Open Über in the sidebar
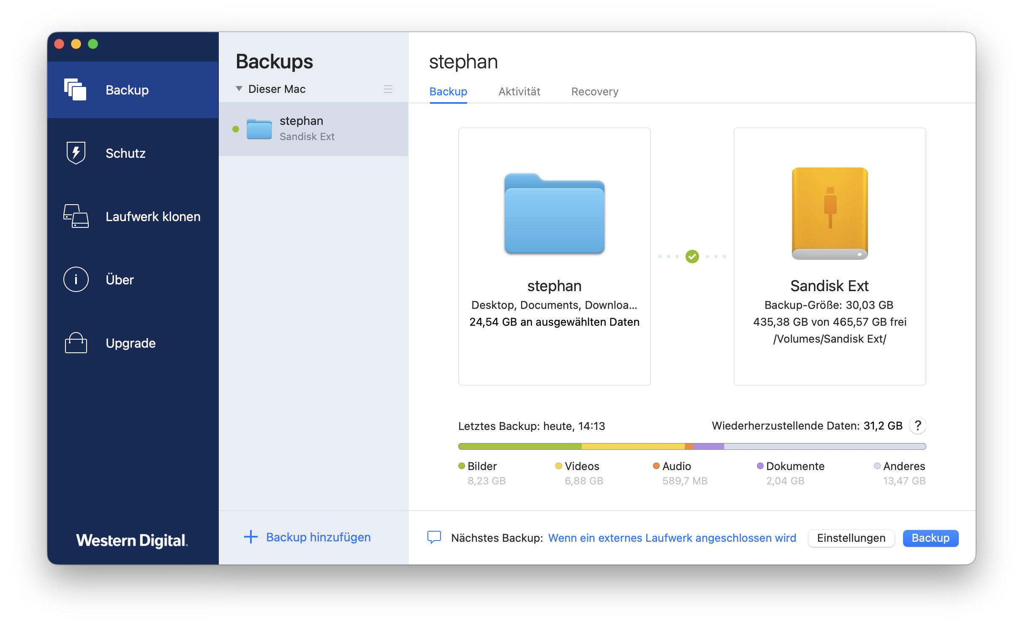Viewport: 1023px width, 627px height. [133, 280]
